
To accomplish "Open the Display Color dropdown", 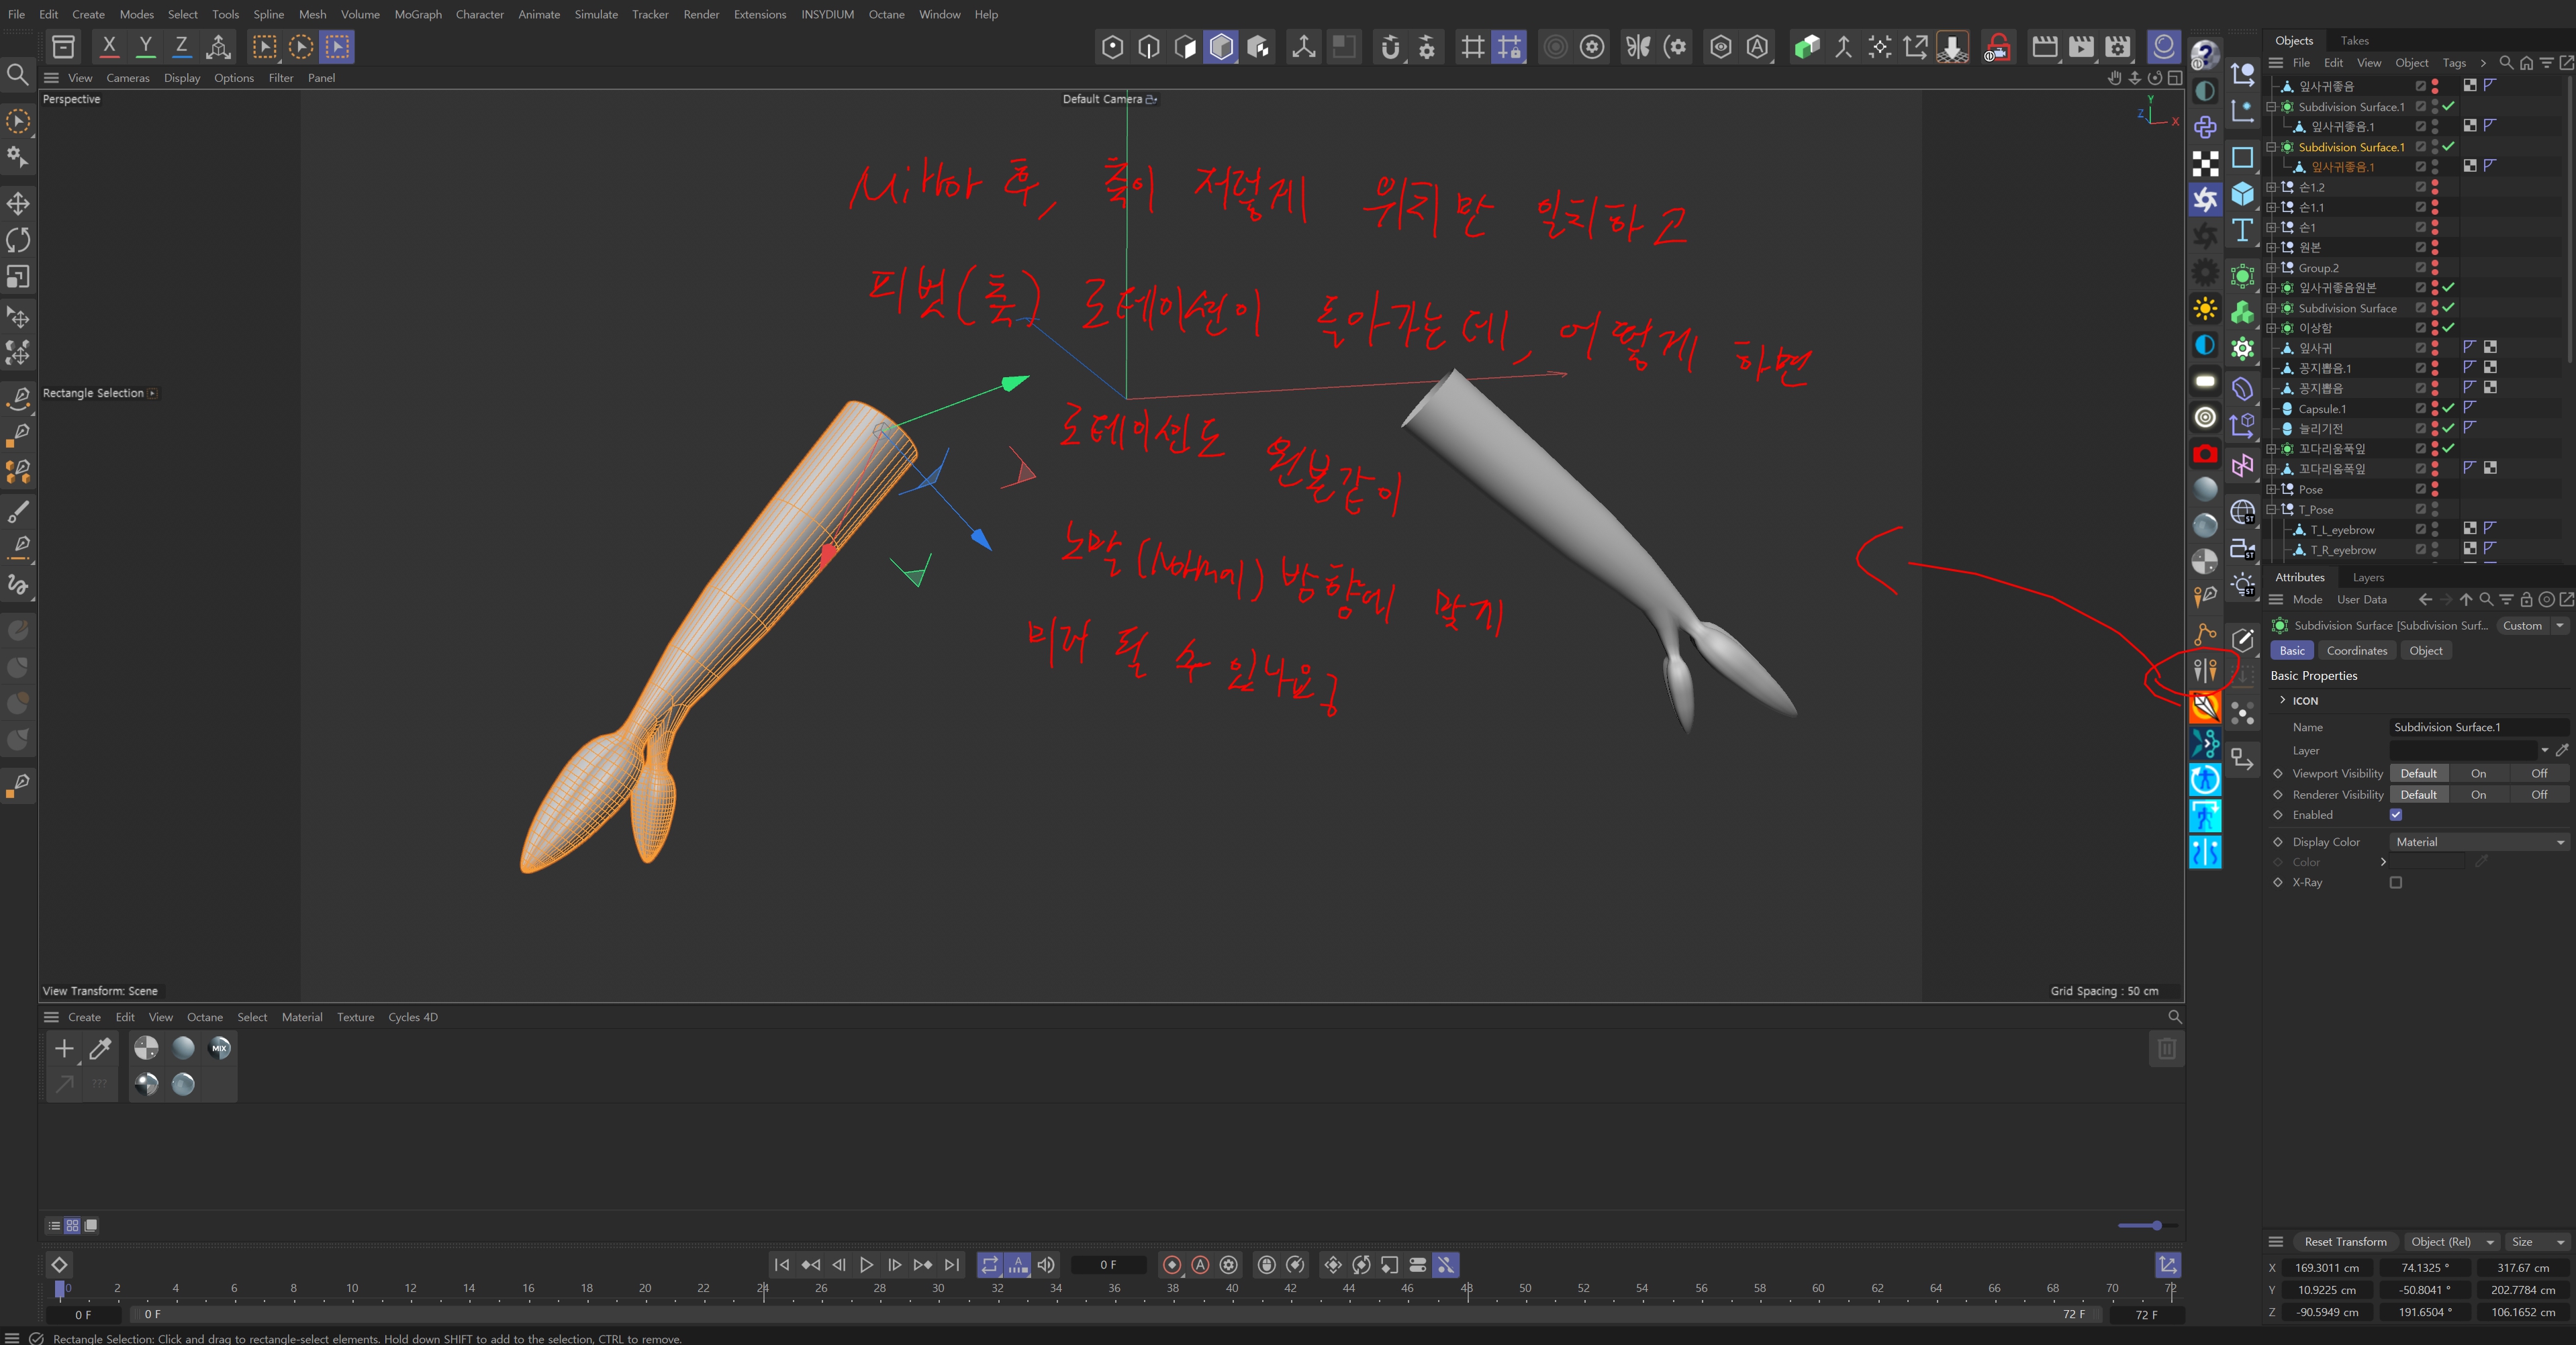I will (x=2478, y=842).
